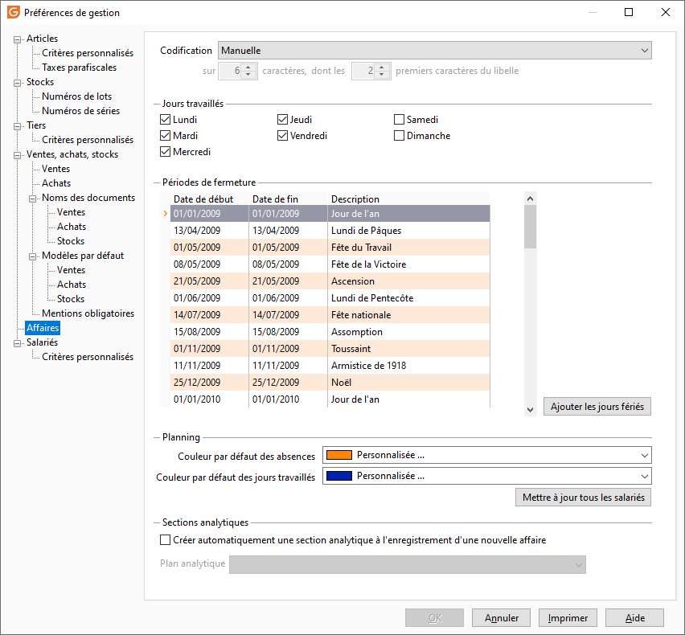The image size is (685, 635).
Task: Close the Préférences de gestion window
Action: click(666, 12)
